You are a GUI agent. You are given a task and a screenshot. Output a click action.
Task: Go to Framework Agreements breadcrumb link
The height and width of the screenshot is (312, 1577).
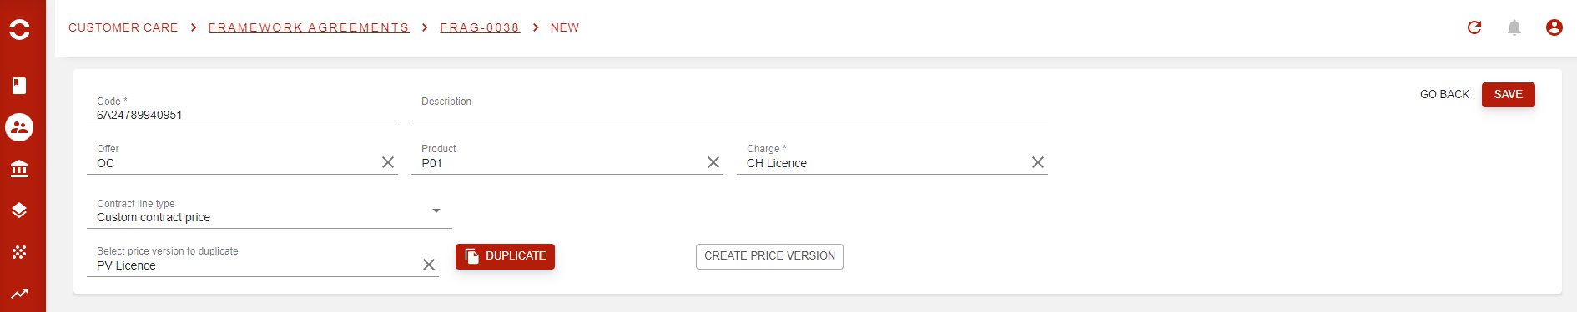[x=309, y=27]
